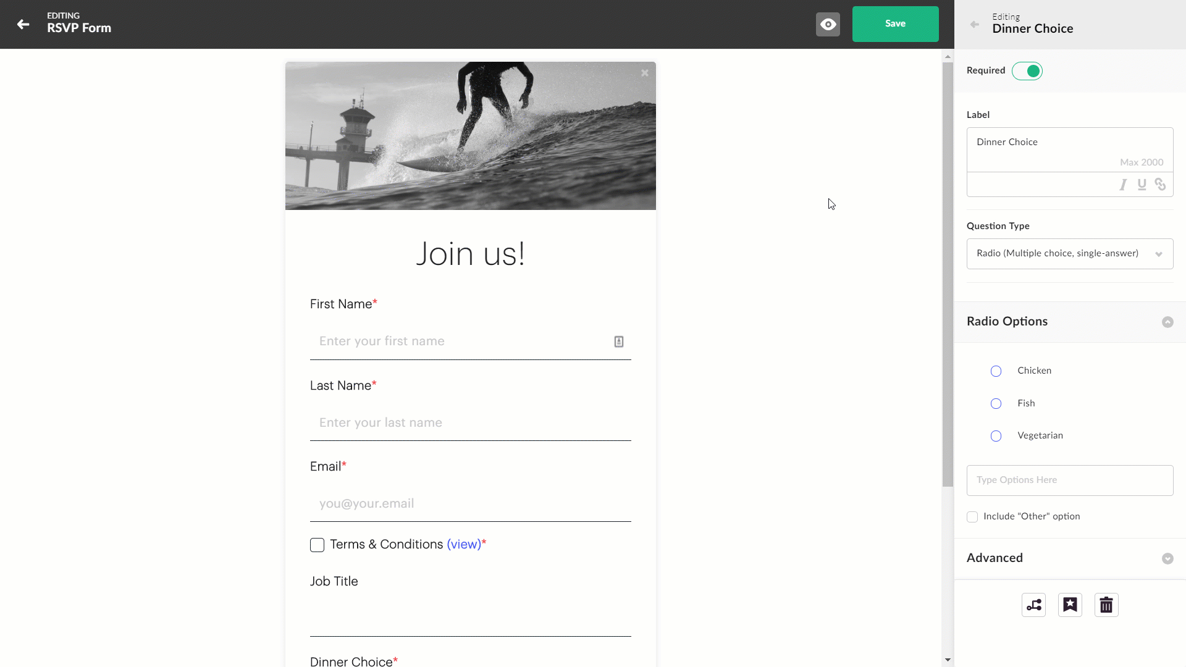
Task: Click the last name input field
Action: click(471, 423)
